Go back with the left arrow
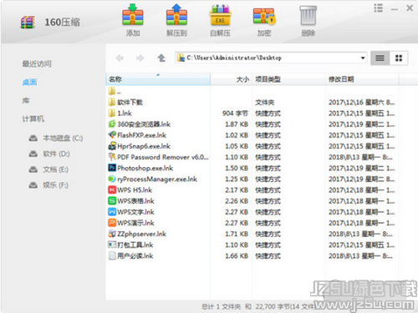418x313 pixels. click(120, 58)
